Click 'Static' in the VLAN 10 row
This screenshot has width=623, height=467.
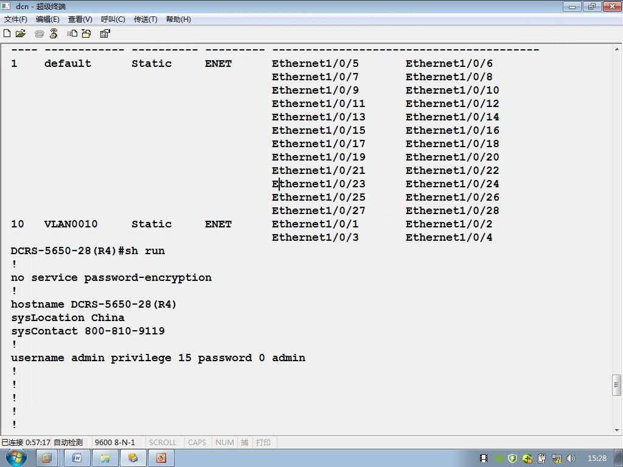(x=151, y=224)
